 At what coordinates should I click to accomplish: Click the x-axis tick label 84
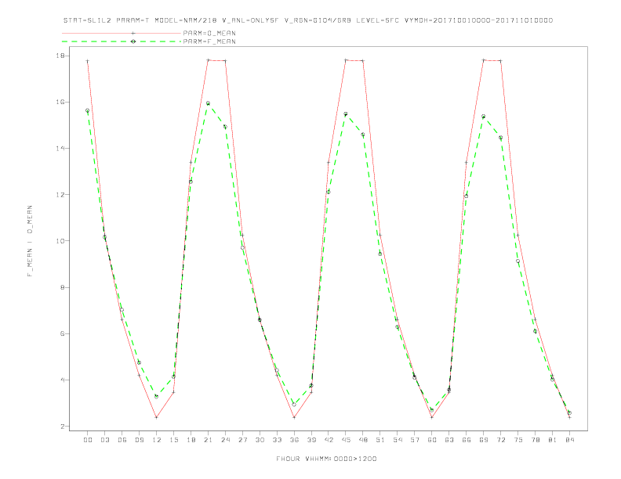point(570,440)
